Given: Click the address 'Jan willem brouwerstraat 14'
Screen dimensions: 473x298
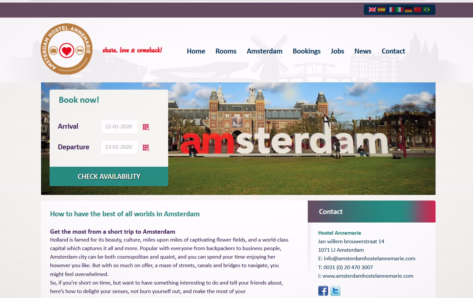Looking at the screenshot, I should pyautogui.click(x=351, y=242).
